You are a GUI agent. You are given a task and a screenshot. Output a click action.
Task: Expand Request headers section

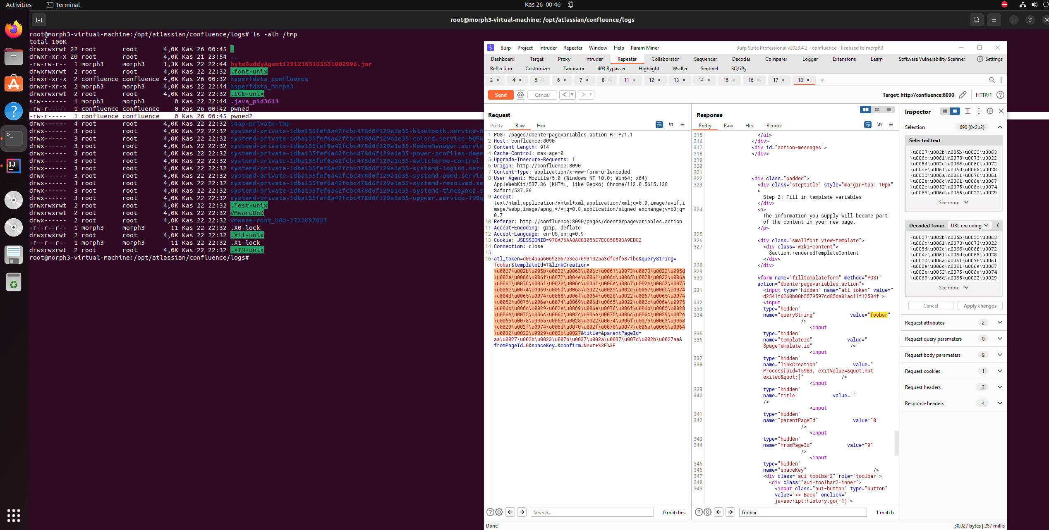[1000, 387]
